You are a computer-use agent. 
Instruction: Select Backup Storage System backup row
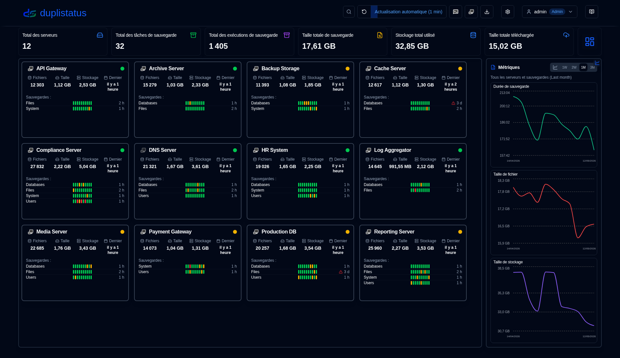300,109
